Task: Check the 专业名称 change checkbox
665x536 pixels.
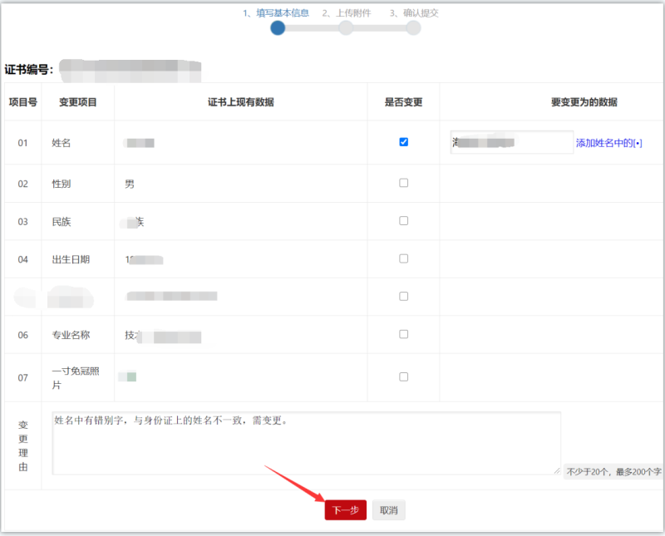Action: coord(403,333)
